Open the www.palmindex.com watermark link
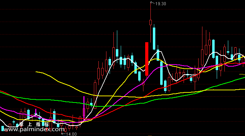 tap(34, 129)
